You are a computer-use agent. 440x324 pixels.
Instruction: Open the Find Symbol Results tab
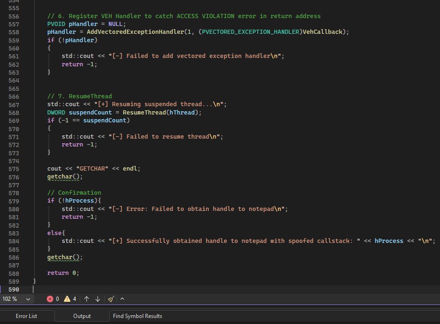138,316
